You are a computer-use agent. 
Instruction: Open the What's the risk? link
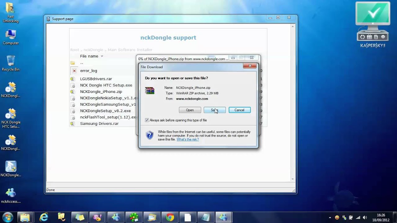[188, 139]
